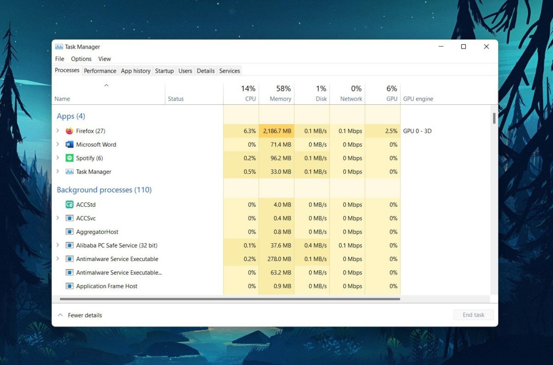The image size is (553, 365).
Task: Click the Application Frame Host icon
Action: [70, 286]
